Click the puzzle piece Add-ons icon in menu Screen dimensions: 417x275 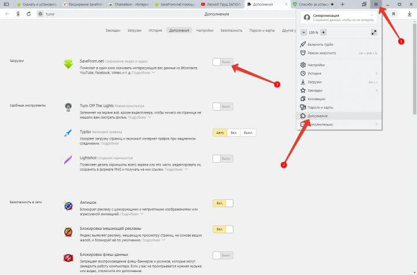click(x=303, y=116)
